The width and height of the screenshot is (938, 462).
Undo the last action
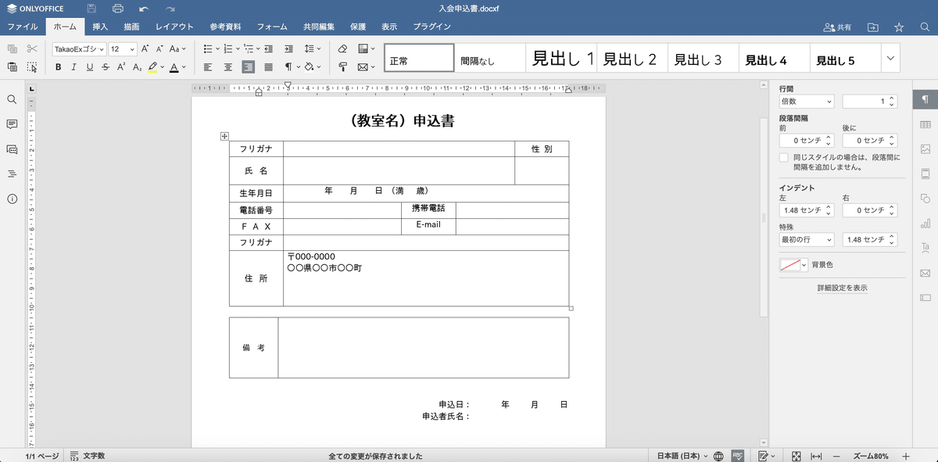[144, 8]
